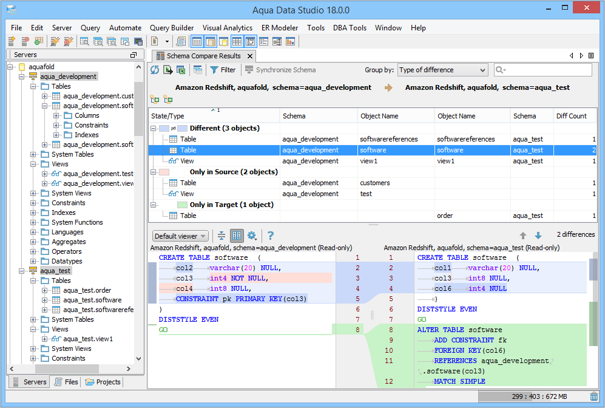This screenshot has height=408, width=605.
Task: Click the bar chart Visual Analytics icon
Action: pos(290,41)
